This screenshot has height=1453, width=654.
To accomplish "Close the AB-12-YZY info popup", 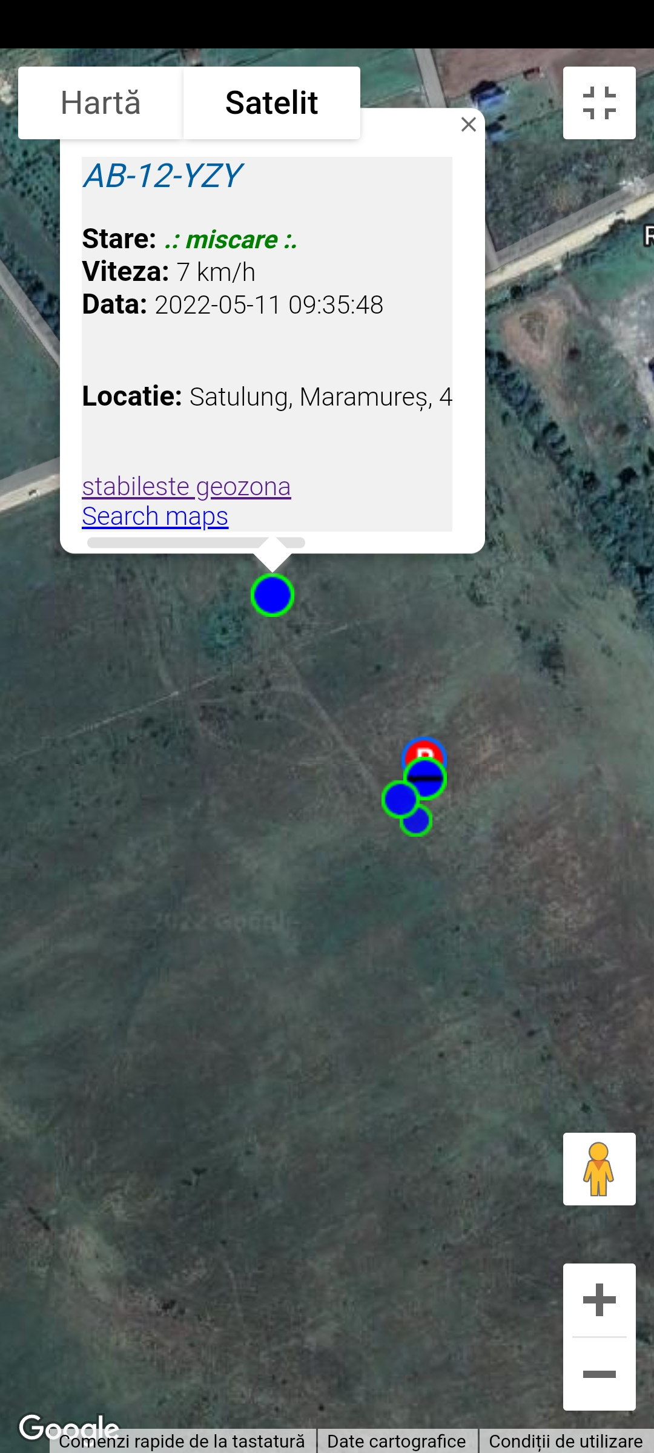I will [468, 125].
